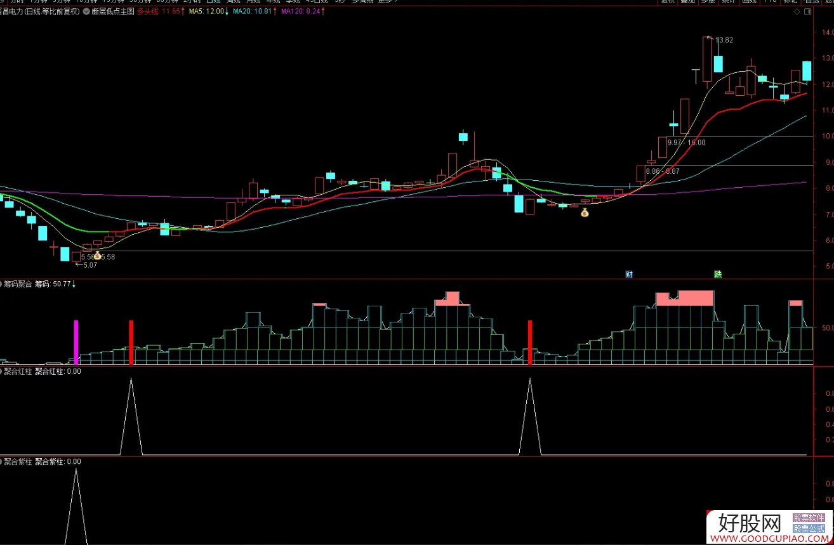
Task: Click the money bag icon below 7.00 candles
Action: 585,213
